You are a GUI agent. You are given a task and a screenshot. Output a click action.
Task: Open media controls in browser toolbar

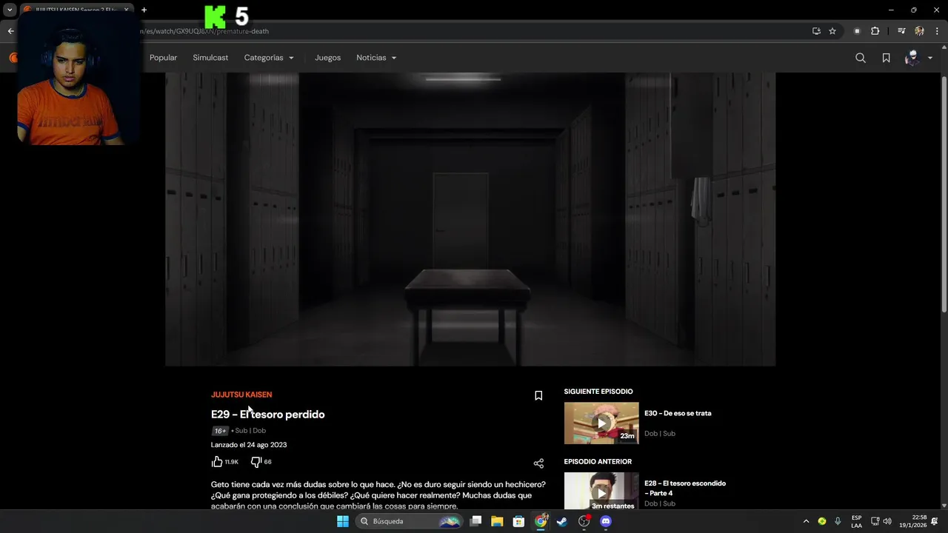click(x=901, y=31)
